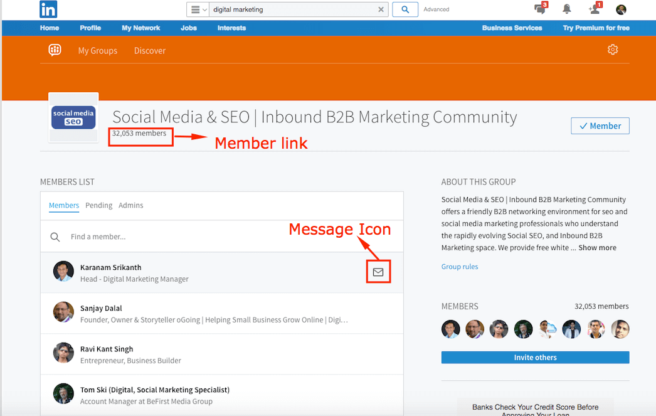Click Tom Ski's avatar

point(63,393)
